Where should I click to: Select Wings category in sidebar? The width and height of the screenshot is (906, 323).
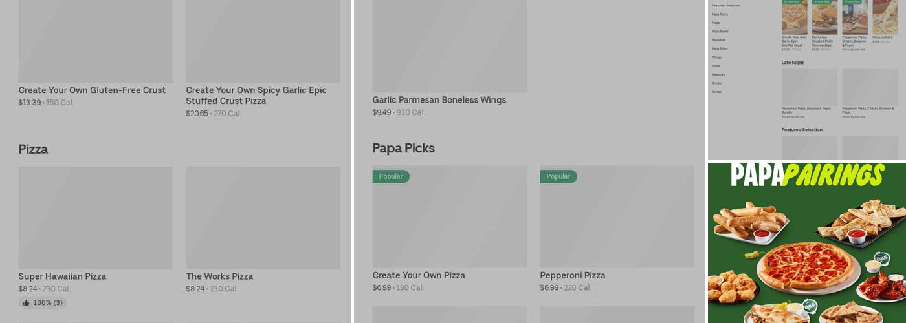pos(716,57)
